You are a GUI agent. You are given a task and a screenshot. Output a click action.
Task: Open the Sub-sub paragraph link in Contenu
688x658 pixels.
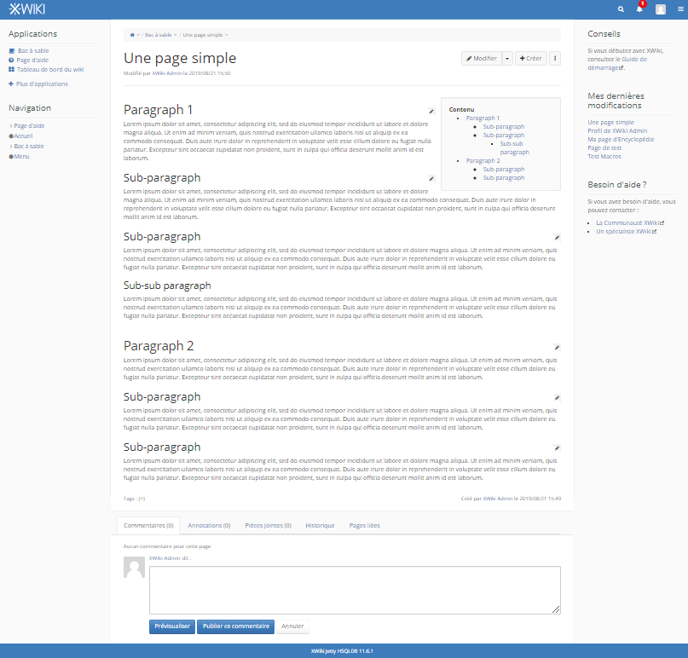[514, 147]
